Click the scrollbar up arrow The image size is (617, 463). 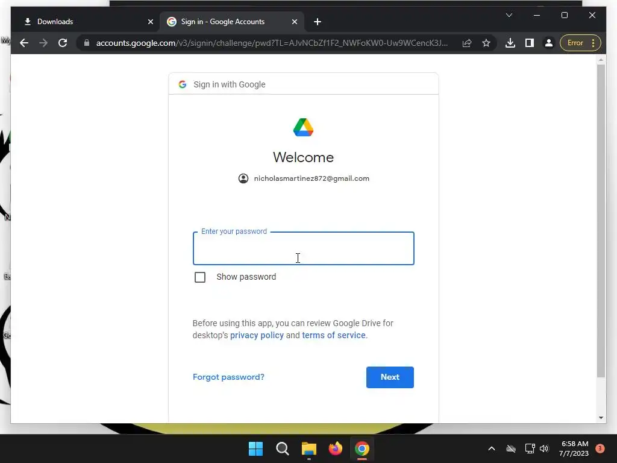click(601, 60)
